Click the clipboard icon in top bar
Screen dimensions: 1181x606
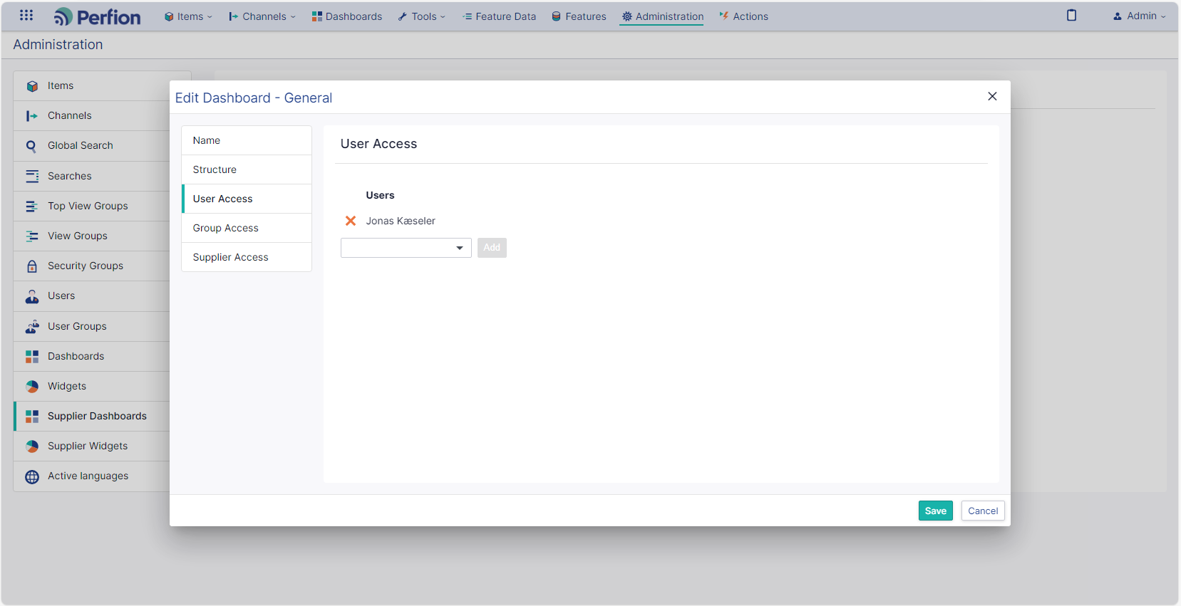click(x=1071, y=15)
